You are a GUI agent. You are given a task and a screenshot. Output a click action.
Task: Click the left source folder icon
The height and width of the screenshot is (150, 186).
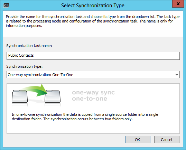coord(20,96)
